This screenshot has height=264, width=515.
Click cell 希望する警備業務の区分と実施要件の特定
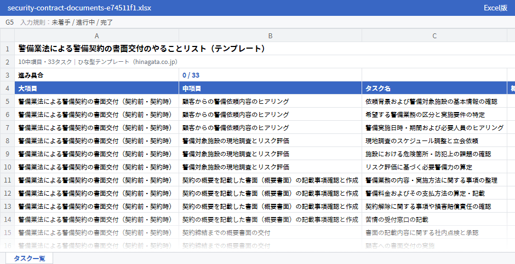coord(434,115)
